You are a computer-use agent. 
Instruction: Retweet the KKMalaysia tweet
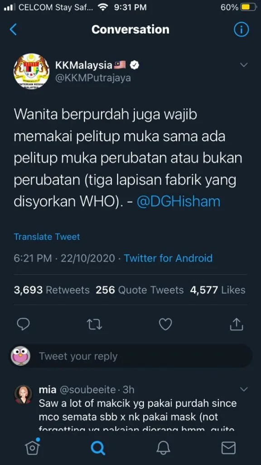tap(95, 324)
